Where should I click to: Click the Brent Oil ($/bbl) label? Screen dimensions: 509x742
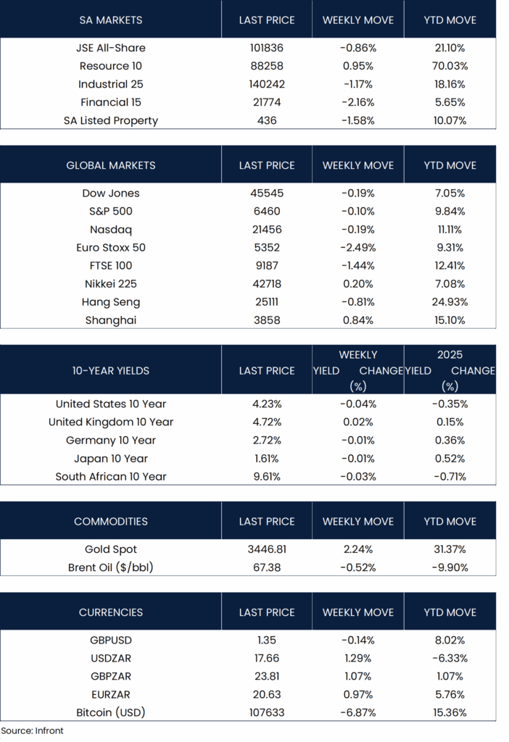point(110,567)
